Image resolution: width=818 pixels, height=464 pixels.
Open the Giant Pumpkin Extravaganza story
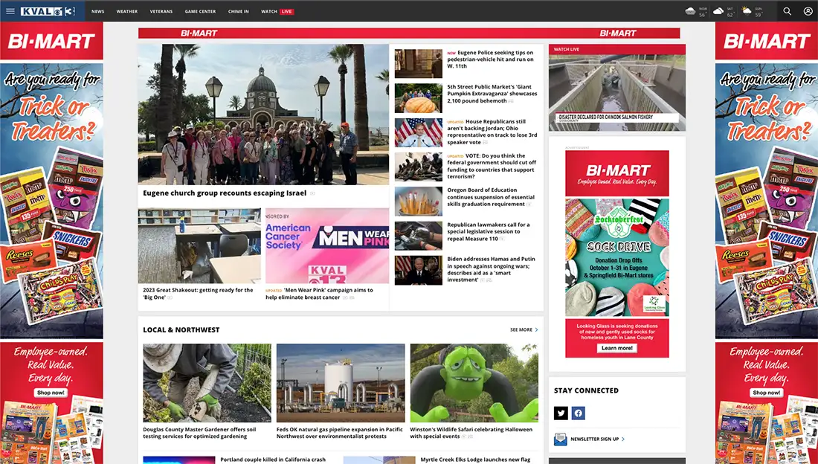[x=492, y=94]
